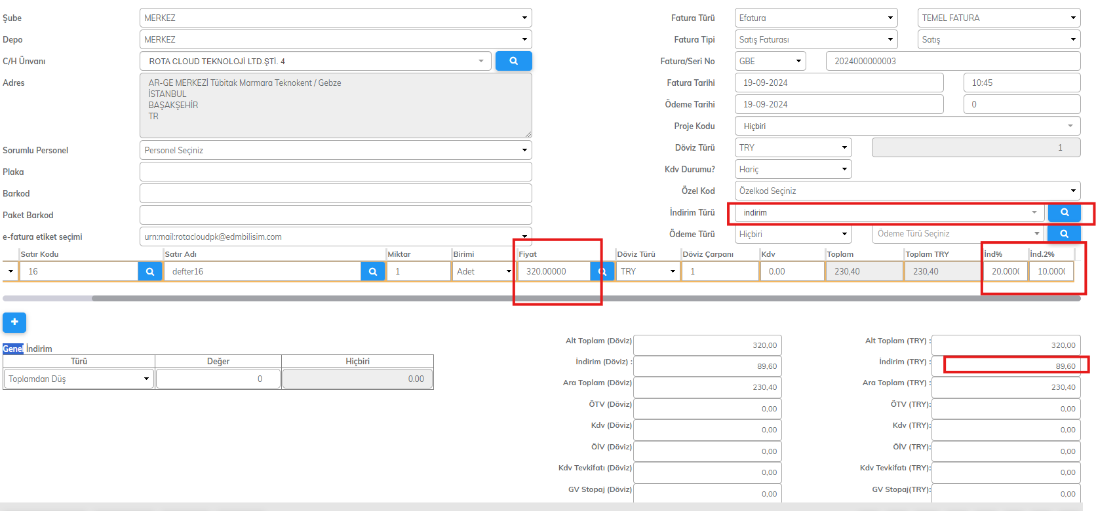Click the search icon next to C/H Ünvanı
This screenshot has height=511, width=1096.
[x=513, y=61]
